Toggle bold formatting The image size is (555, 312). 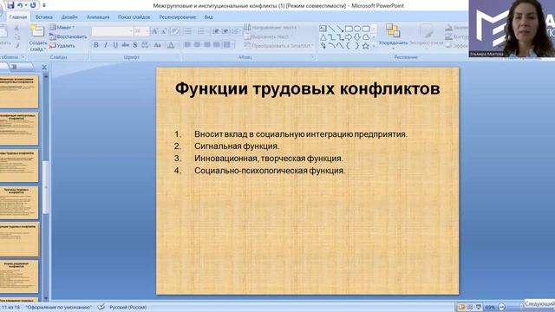(x=96, y=45)
